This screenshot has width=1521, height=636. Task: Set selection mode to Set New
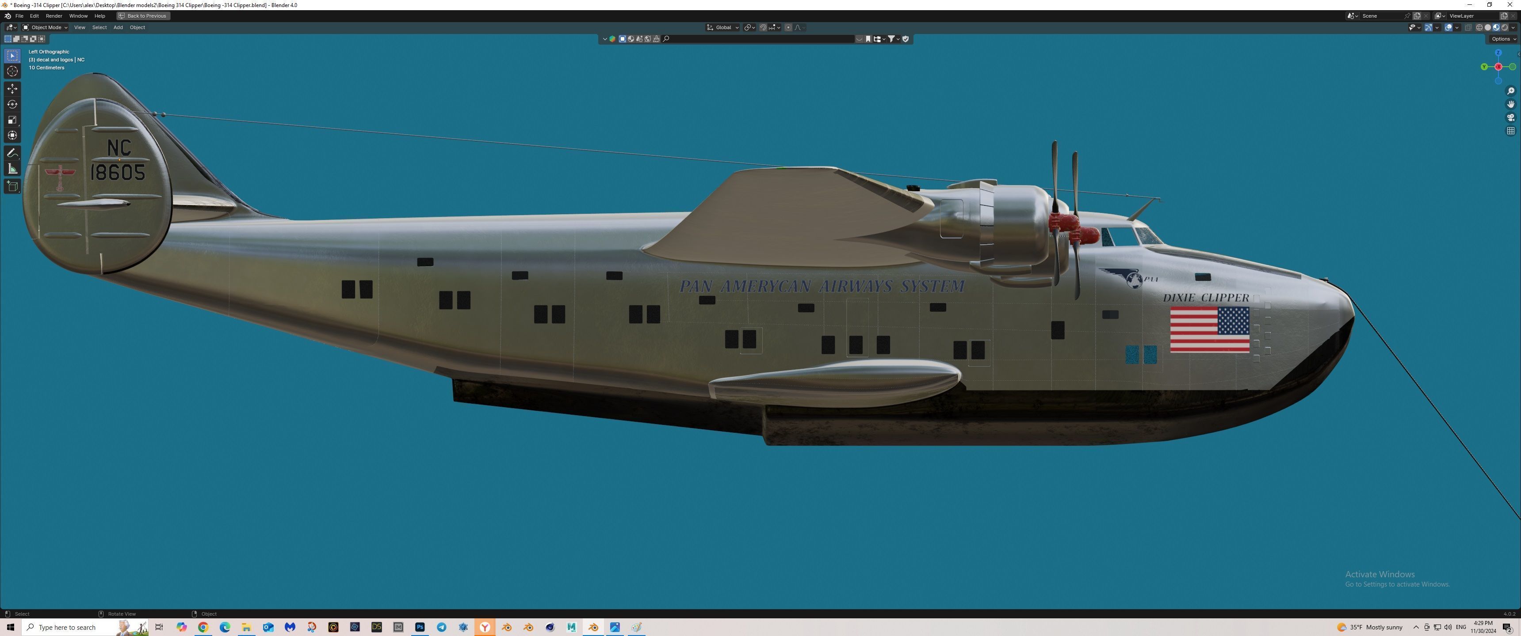click(x=8, y=39)
